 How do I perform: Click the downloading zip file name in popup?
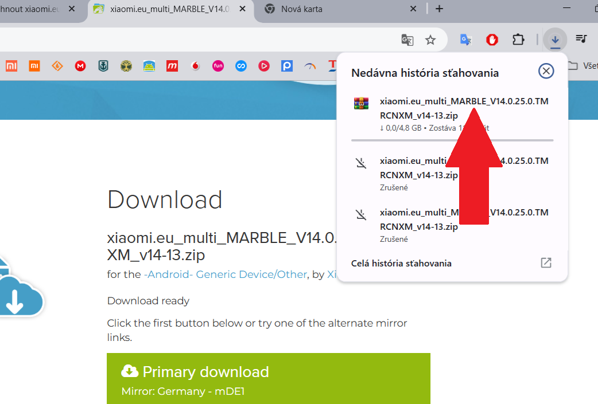464,108
